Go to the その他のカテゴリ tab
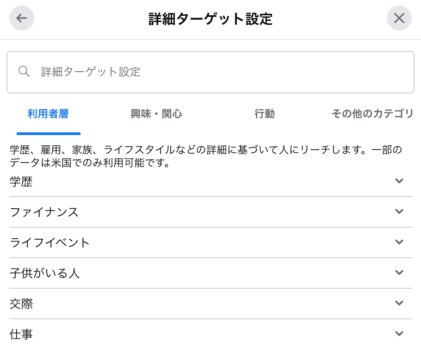Viewport: 421px width, 347px height. 372,114
